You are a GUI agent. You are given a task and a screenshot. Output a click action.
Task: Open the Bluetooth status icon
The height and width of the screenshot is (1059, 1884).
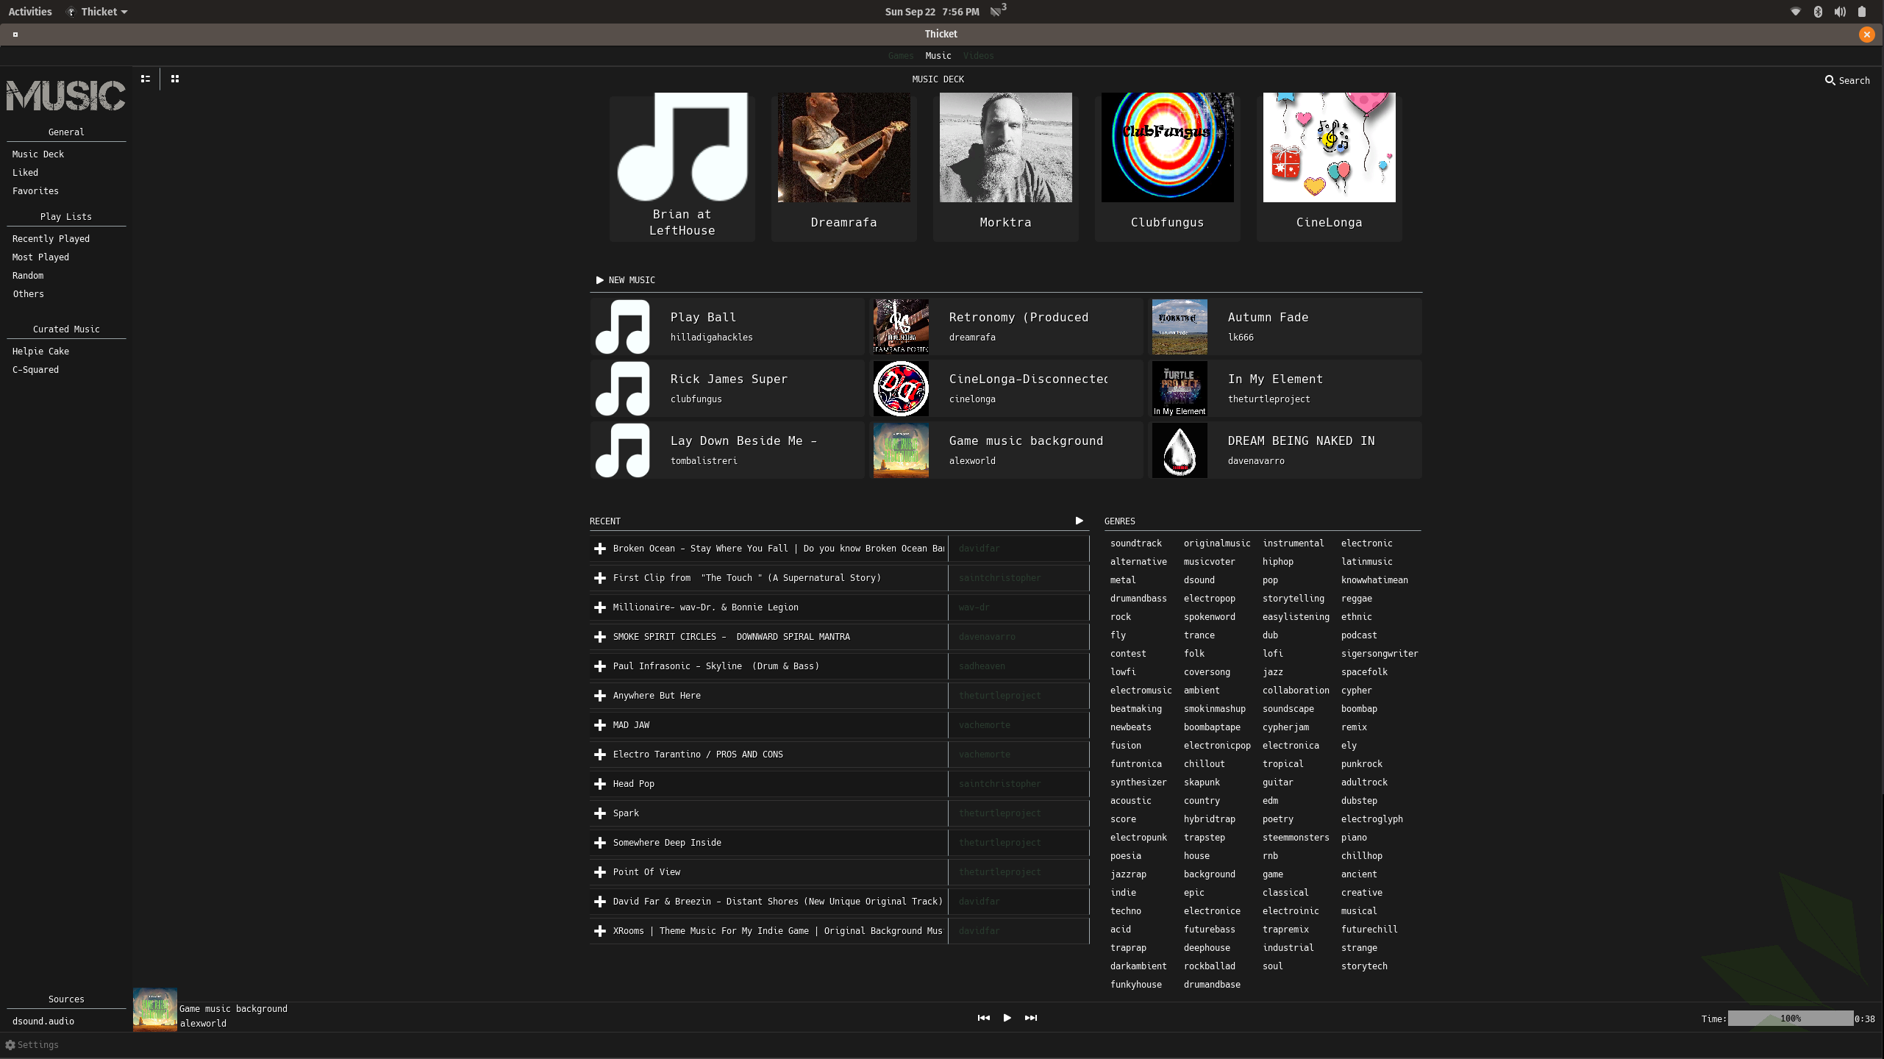1817,11
